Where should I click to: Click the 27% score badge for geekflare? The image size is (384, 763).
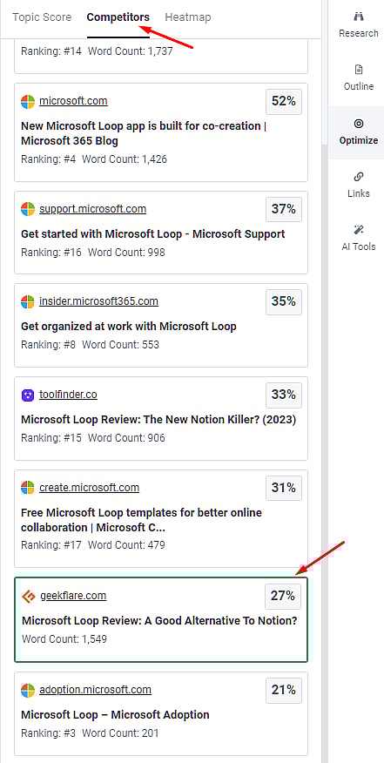pos(283,596)
